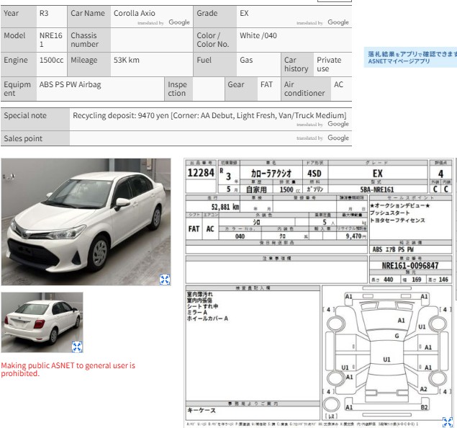Select the mileage value '53K km'
Viewport: 457px width, 428px height.
(x=127, y=60)
